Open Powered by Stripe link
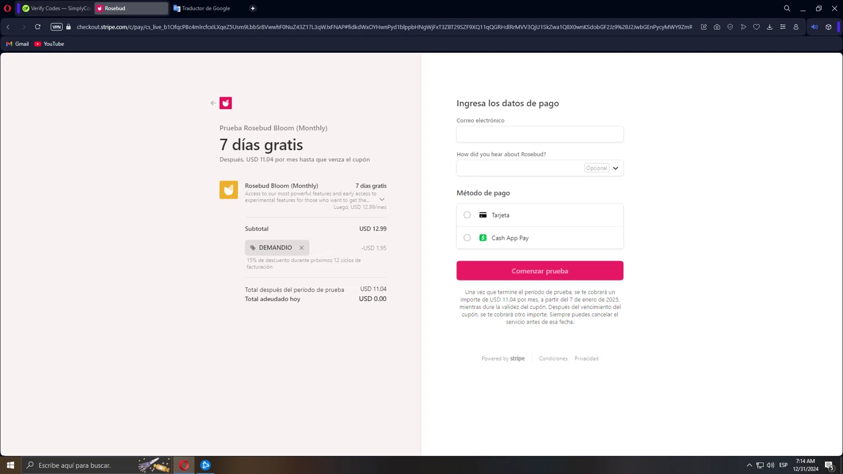 point(503,358)
